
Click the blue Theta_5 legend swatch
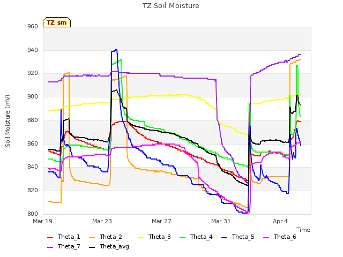coord(224,238)
